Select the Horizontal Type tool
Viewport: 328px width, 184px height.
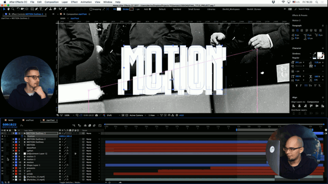(41, 9)
